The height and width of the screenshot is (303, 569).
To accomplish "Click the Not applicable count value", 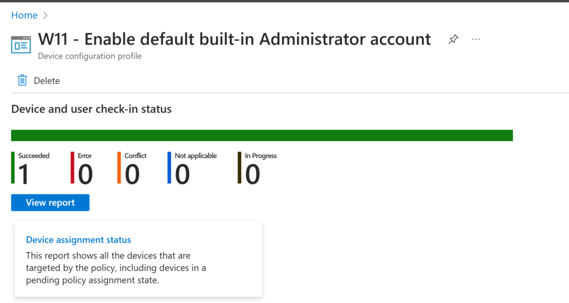I will [182, 175].
